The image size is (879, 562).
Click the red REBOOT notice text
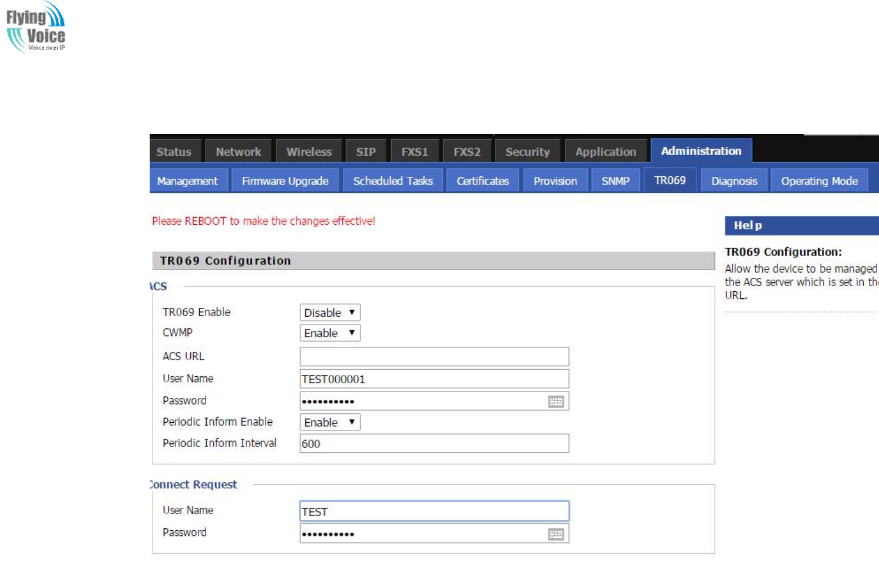(x=263, y=221)
